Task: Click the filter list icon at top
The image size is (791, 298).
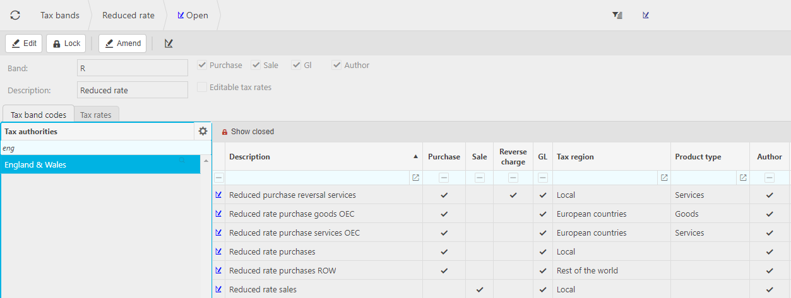Action: tap(617, 15)
